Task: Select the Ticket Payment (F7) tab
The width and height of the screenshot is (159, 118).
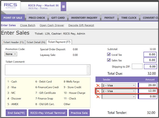Action: click(59, 42)
